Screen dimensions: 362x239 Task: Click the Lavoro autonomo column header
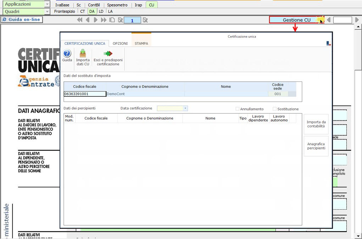279,118
